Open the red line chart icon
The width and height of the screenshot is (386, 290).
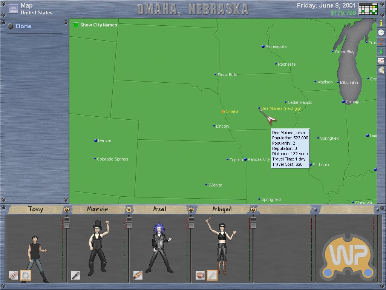(x=381, y=61)
